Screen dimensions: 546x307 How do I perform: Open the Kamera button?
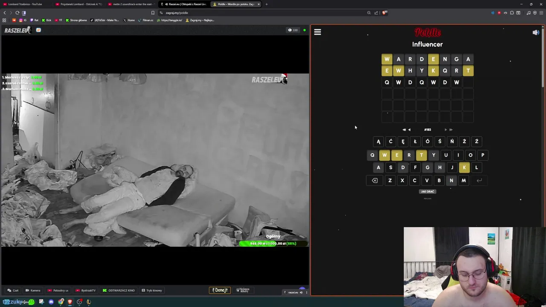tap(33, 290)
